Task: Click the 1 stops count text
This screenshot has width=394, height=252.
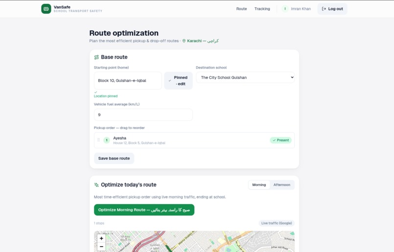Action: point(99,223)
